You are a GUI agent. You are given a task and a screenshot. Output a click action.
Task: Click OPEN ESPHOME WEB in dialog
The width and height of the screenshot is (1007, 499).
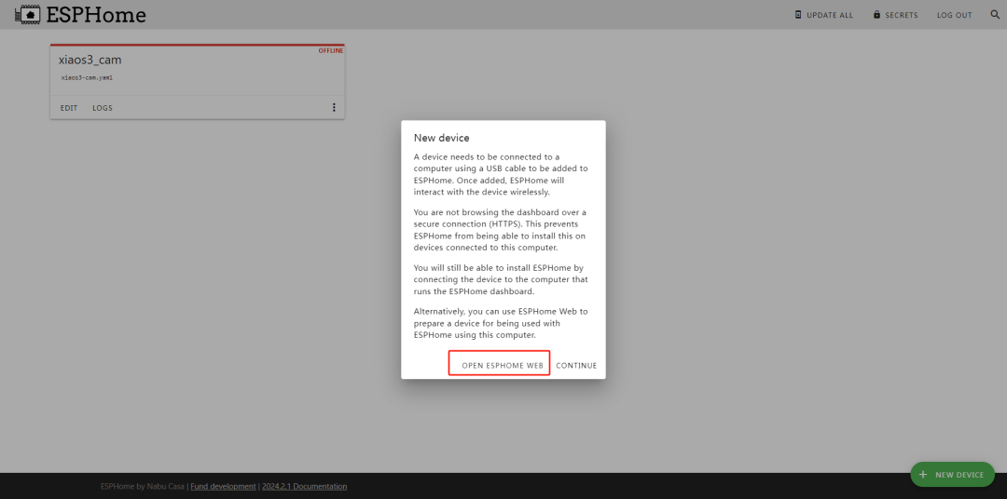point(503,366)
